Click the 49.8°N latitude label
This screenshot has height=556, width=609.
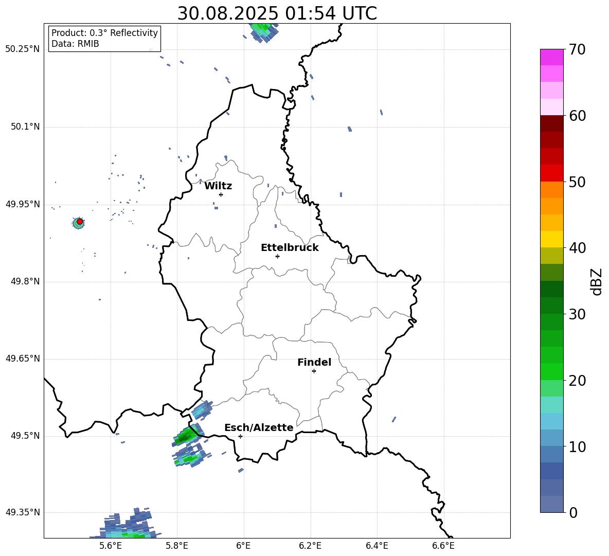click(25, 281)
